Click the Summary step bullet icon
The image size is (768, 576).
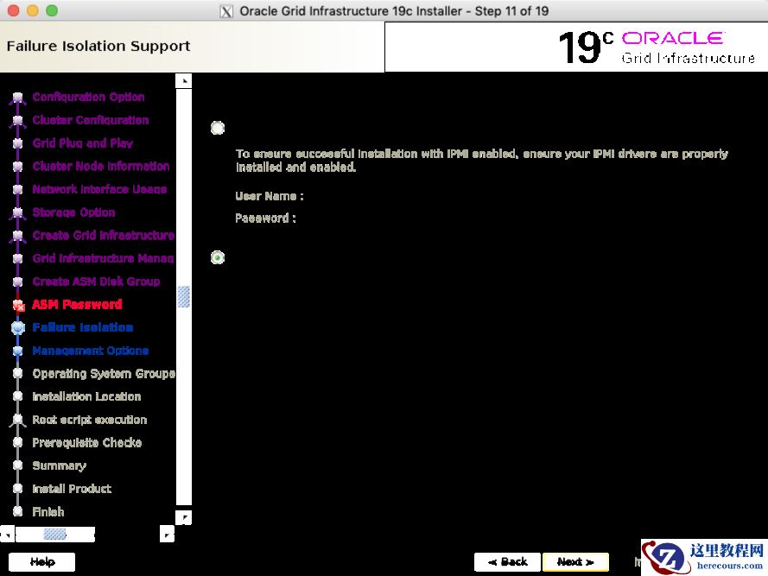click(x=17, y=465)
